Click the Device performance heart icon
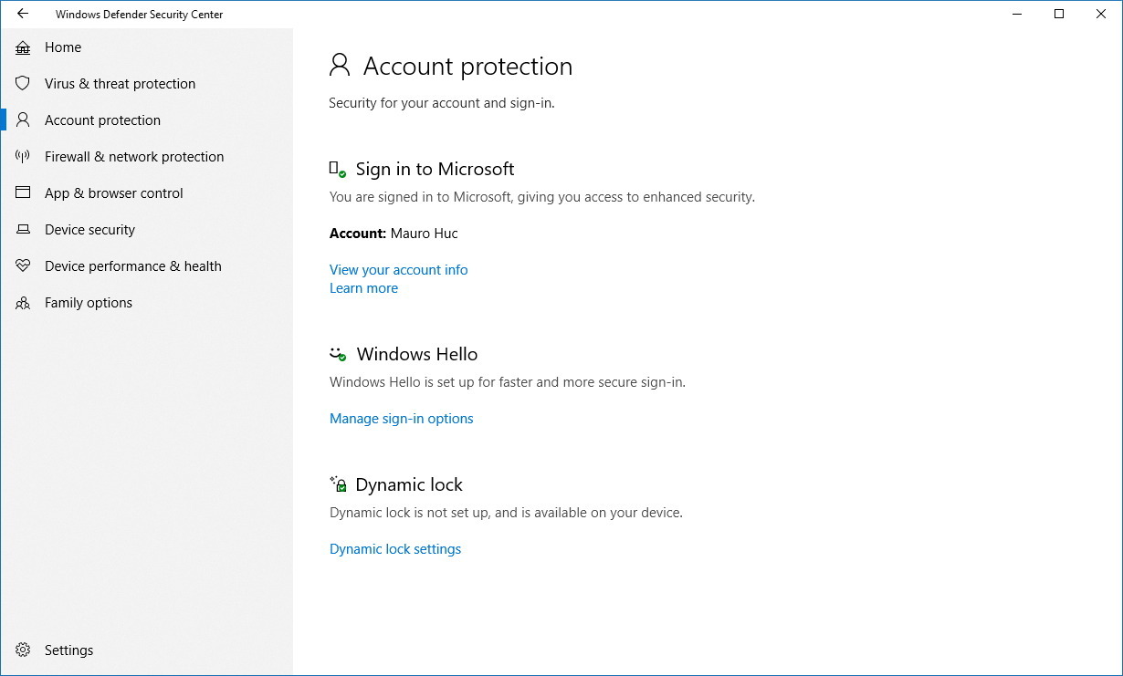1123x676 pixels. pos(23,266)
